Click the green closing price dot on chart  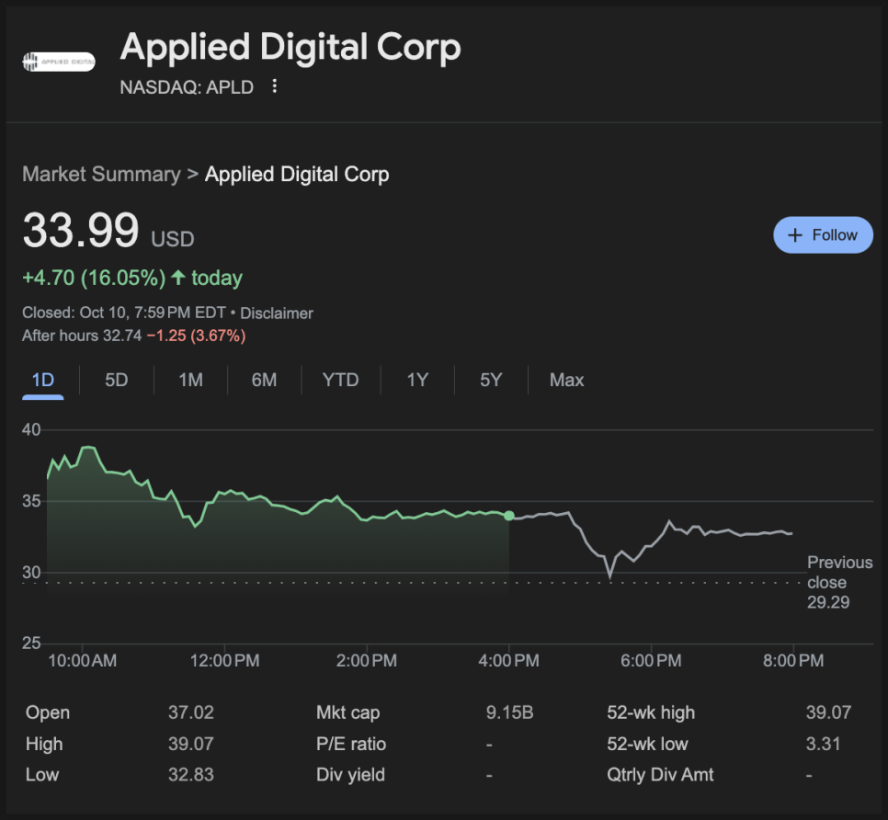pyautogui.click(x=509, y=516)
